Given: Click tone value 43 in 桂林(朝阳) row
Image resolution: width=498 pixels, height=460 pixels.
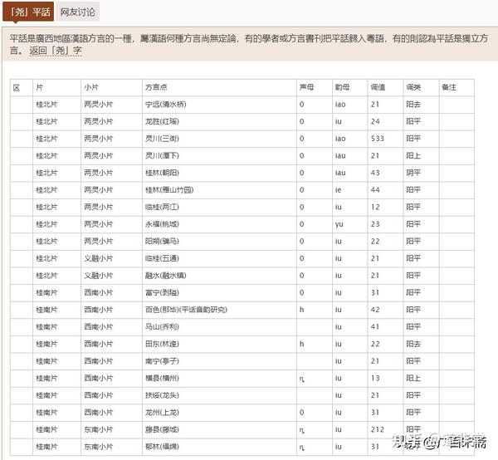Looking at the screenshot, I should pyautogui.click(x=375, y=174).
